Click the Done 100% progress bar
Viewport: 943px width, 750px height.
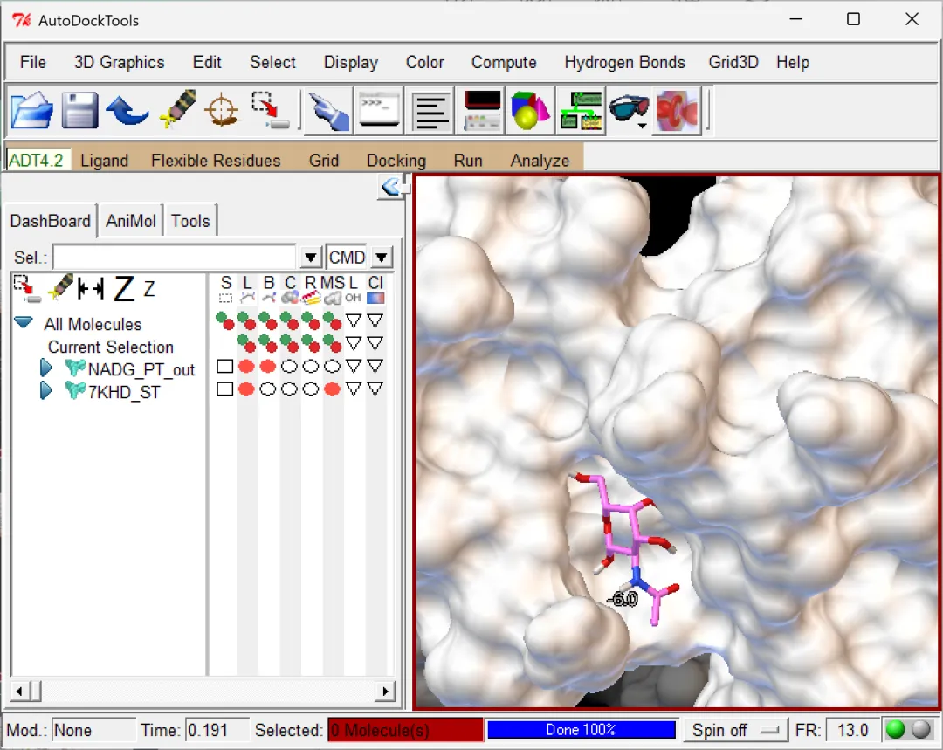[x=581, y=730]
